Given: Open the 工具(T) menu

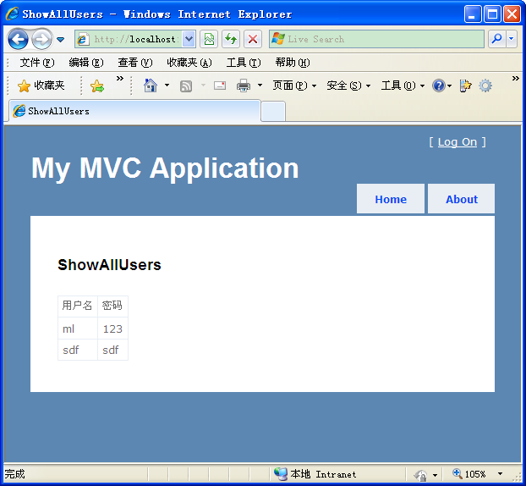Looking at the screenshot, I should [x=244, y=63].
